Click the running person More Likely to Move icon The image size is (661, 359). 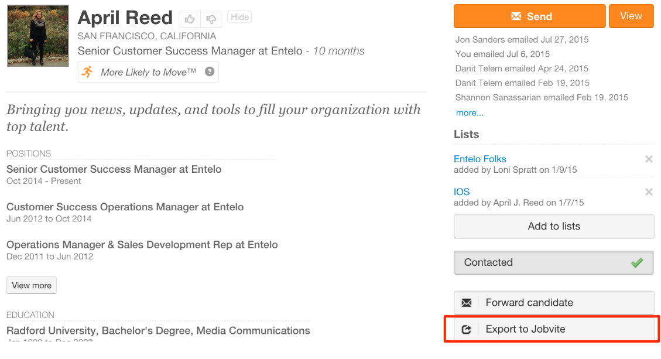click(87, 71)
